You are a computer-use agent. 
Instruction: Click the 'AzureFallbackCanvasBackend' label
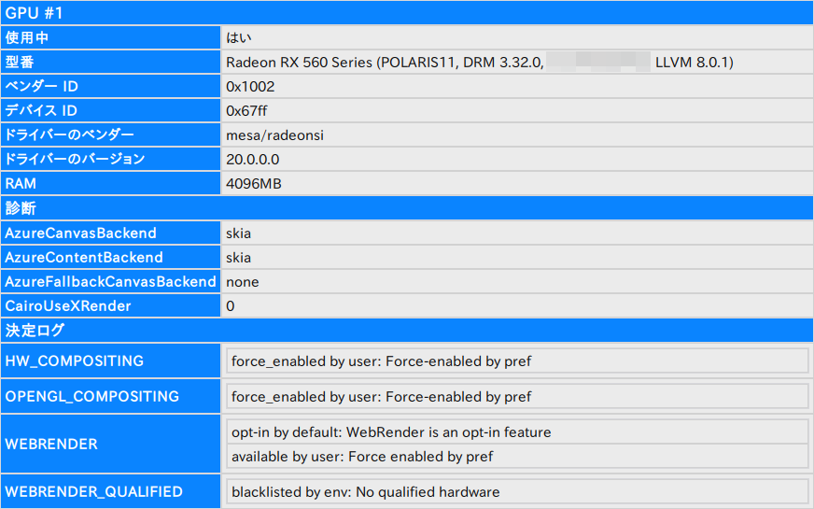point(110,281)
